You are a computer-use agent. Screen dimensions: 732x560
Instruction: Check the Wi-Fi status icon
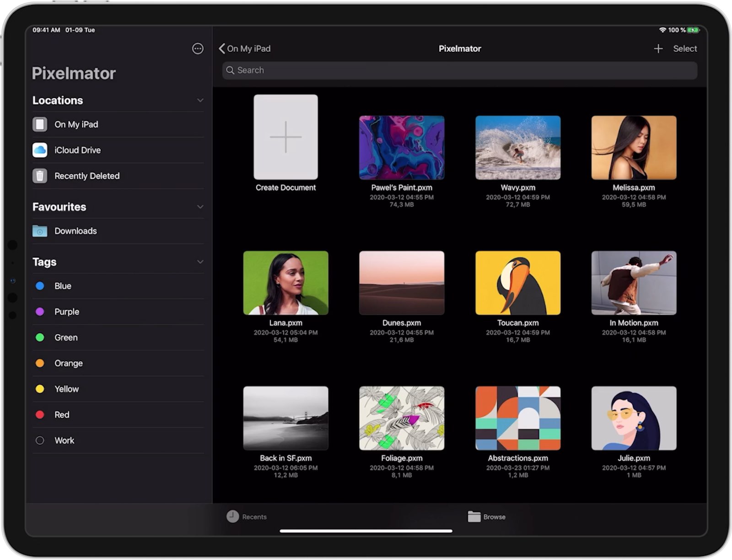pyautogui.click(x=662, y=30)
